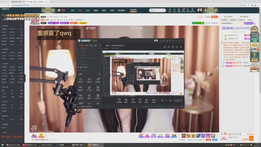The height and width of the screenshot is (147, 261).
Task: Click the blue 背包 button below the gifts
Action: point(215,140)
